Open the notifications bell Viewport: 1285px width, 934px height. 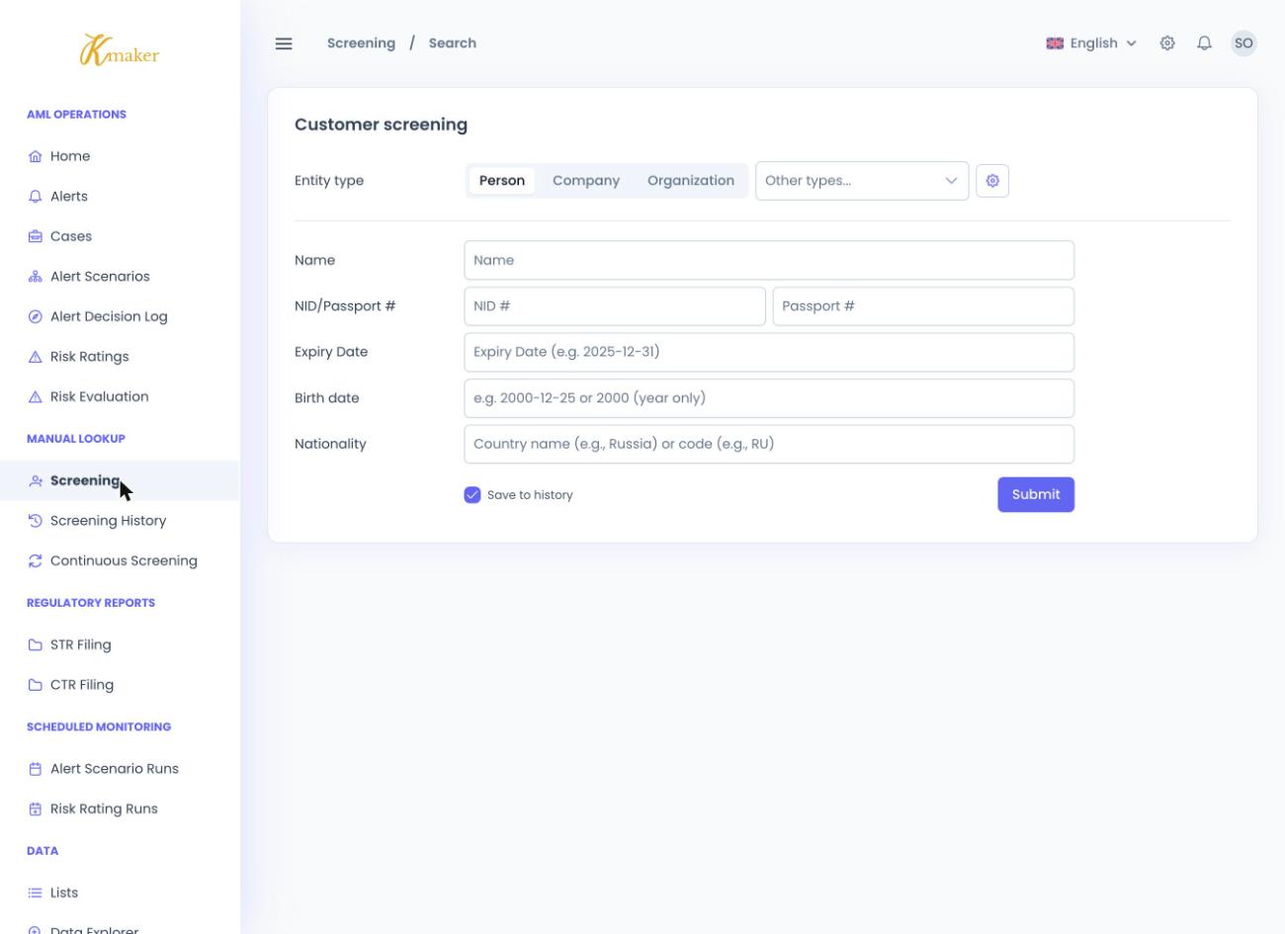[x=1205, y=43]
